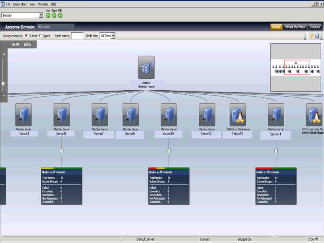This screenshot has height=243, width=324.
Task: Expand the node under Server6
Action: pos(62,151)
